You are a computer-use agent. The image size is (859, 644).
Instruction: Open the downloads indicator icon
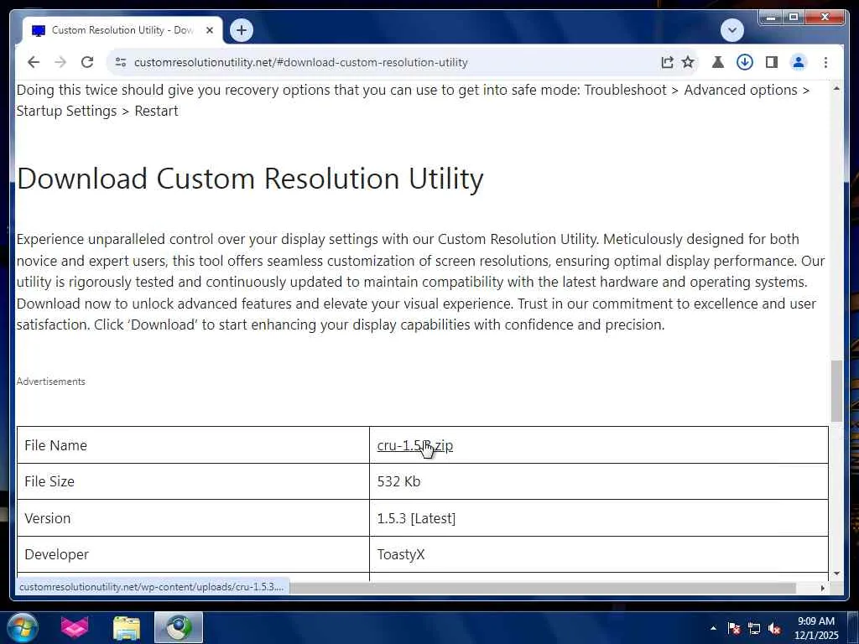click(745, 62)
